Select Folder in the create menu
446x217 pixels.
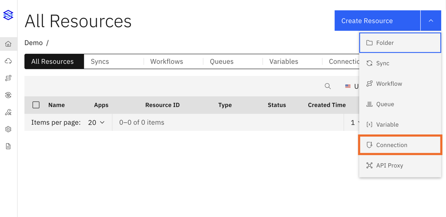pos(400,43)
